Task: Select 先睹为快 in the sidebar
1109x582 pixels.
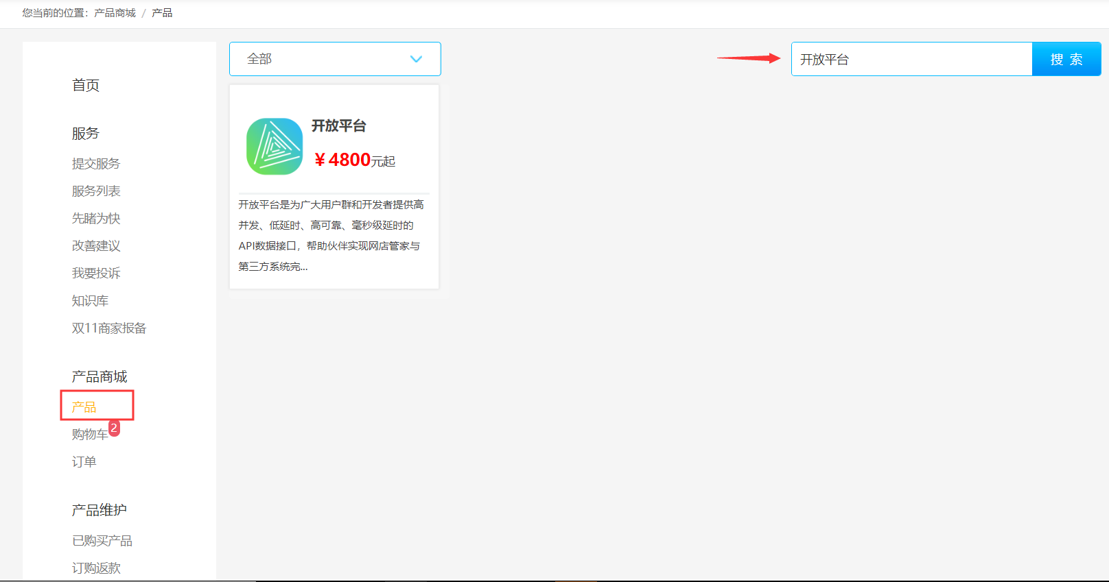Action: (x=96, y=219)
